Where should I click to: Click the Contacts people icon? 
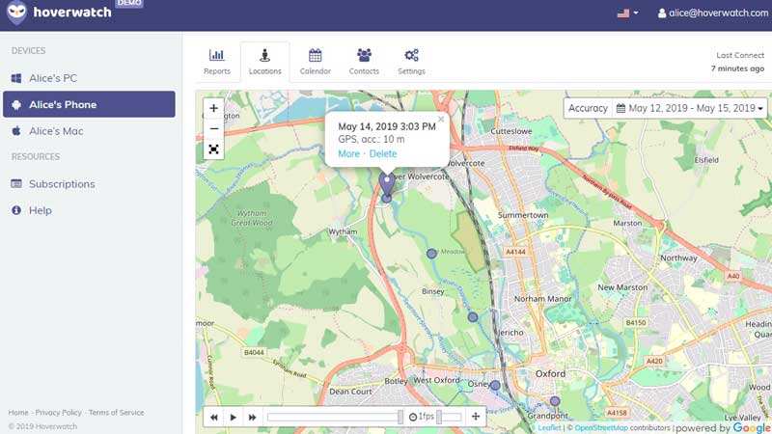364,55
